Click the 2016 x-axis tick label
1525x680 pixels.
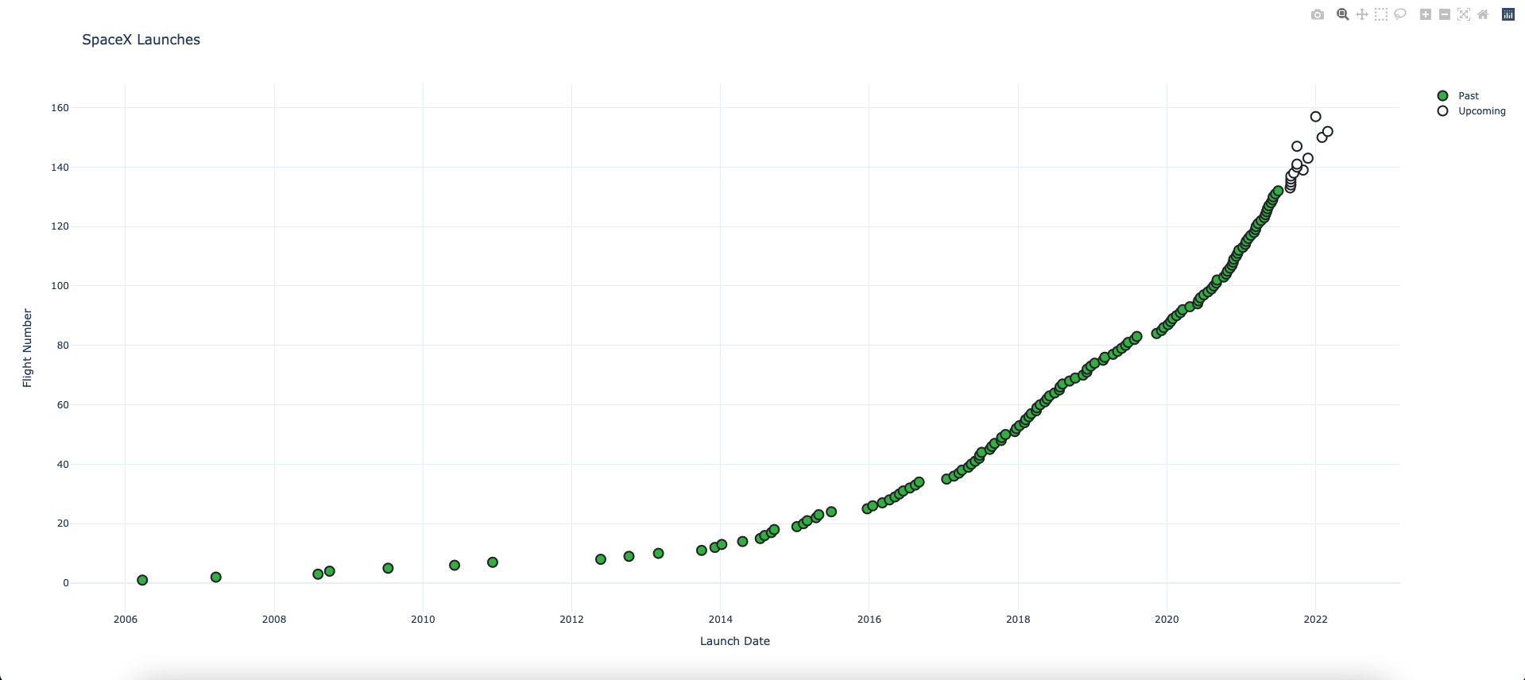point(869,620)
